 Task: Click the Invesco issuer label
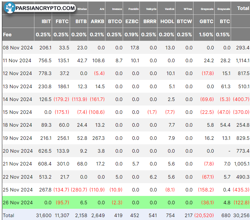(x=117, y=9)
